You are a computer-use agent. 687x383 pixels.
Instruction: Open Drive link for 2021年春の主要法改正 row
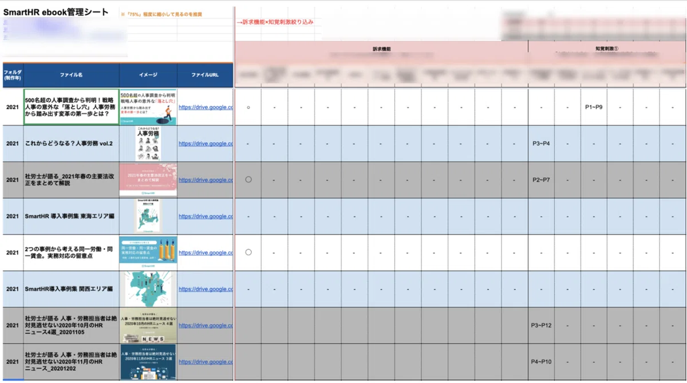(206, 180)
